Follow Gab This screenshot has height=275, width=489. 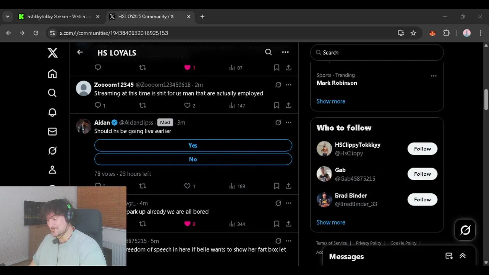423,174
